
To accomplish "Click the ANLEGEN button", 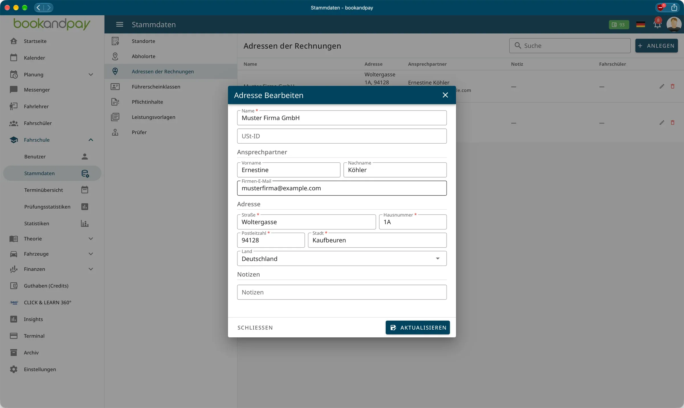I will coord(657,46).
